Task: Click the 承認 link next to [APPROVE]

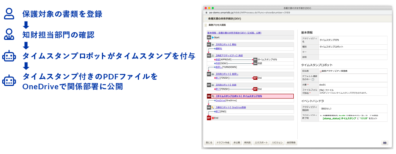Action: tap(217, 60)
